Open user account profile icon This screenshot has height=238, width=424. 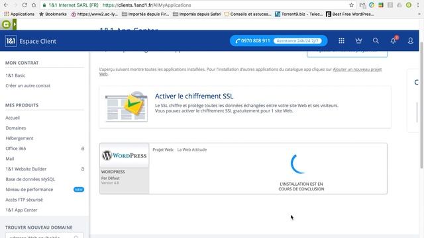pyautogui.click(x=411, y=41)
